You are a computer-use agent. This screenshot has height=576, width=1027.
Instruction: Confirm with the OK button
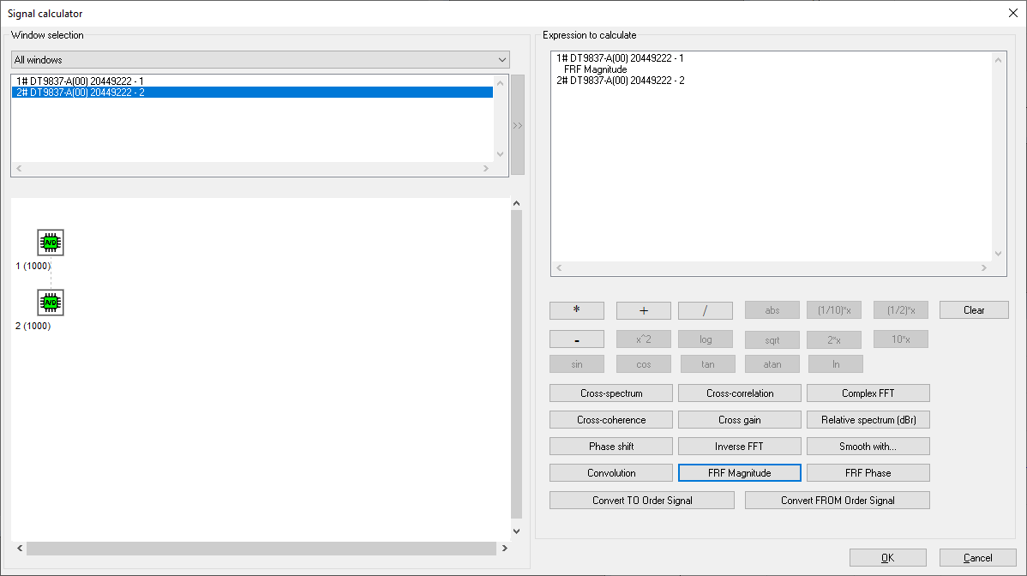pos(887,558)
